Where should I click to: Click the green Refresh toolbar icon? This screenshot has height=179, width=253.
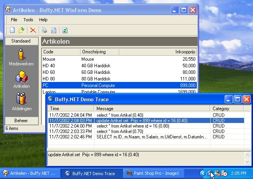click(65, 30)
